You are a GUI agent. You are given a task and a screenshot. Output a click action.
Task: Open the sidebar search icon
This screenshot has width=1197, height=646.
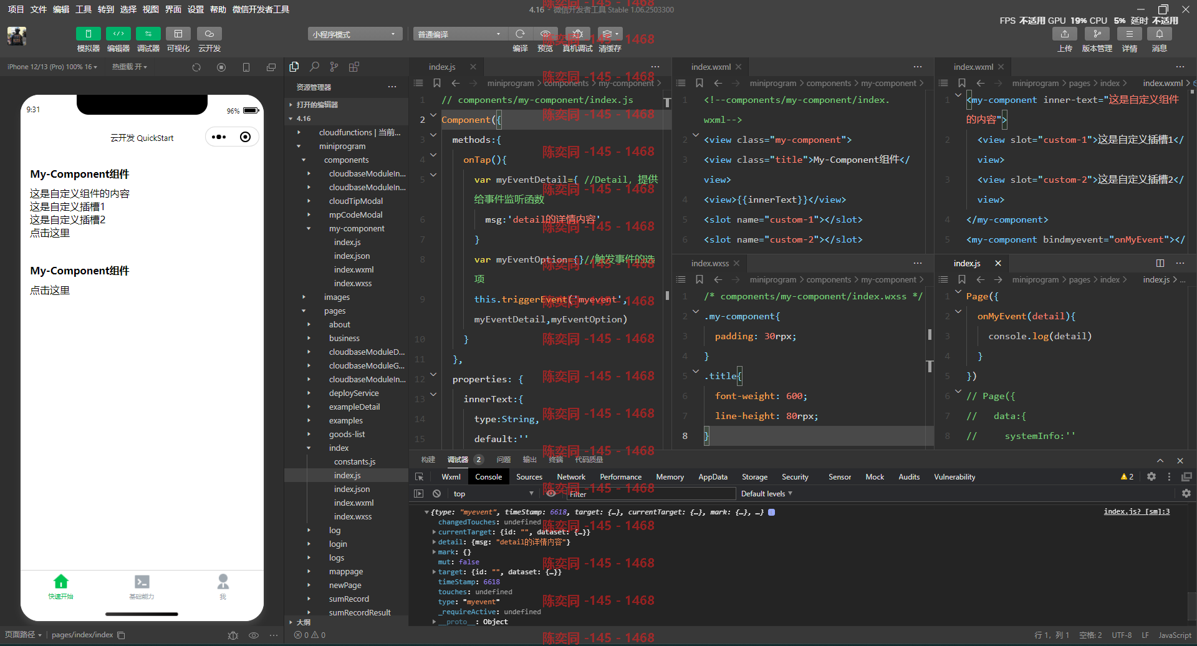314,67
